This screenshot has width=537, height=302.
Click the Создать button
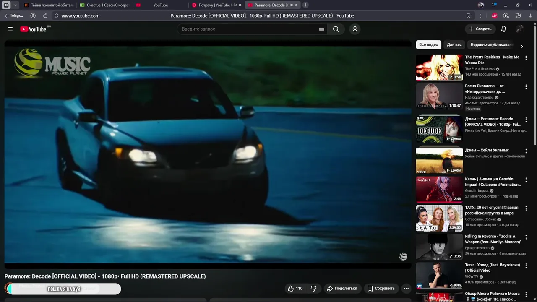coord(480,29)
